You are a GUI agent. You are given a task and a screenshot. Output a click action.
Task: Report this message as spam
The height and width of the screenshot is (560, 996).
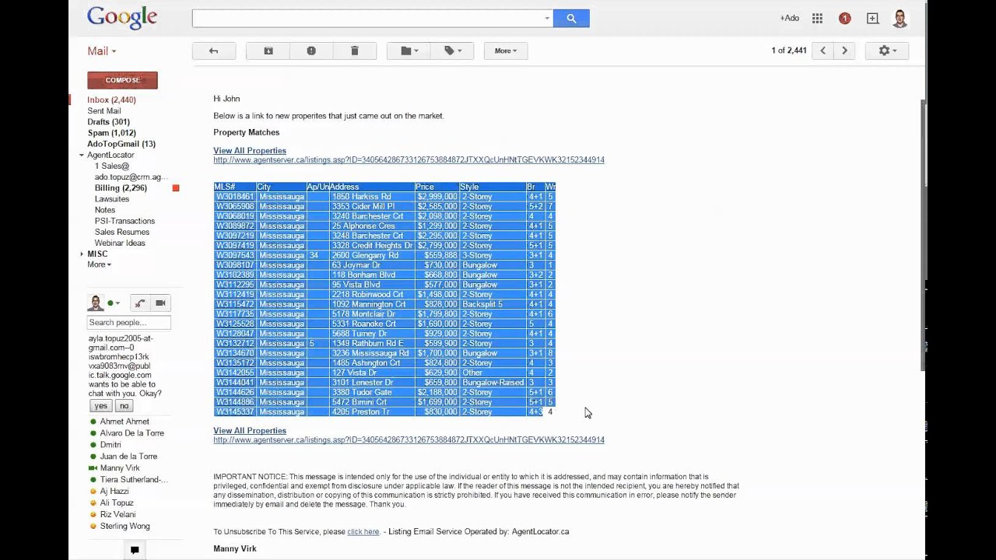pos(311,51)
